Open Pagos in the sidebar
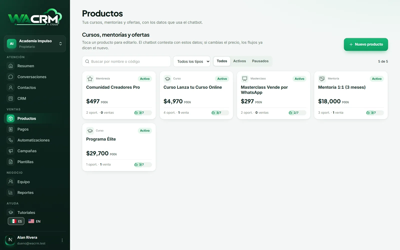Screen dimensions: 400x250 click(x=35, y=129)
